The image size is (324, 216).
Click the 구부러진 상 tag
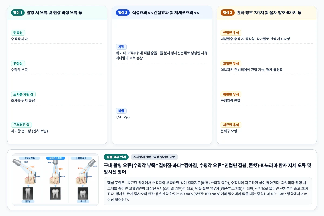pos(21,125)
